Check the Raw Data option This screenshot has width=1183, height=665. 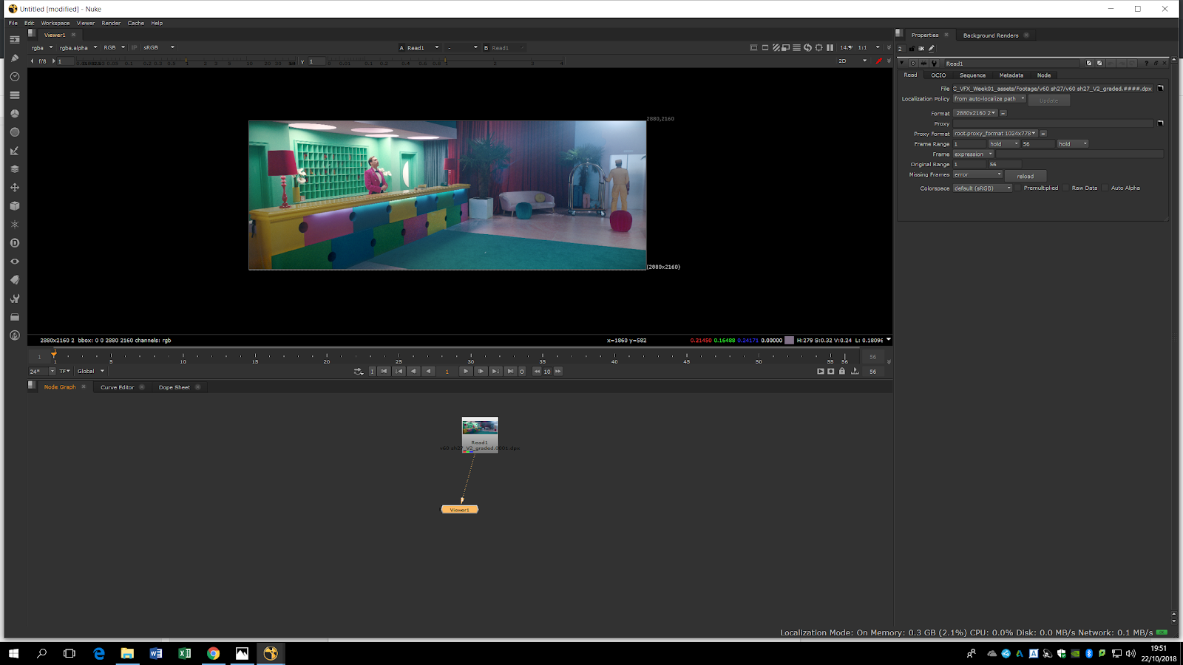coord(1066,188)
